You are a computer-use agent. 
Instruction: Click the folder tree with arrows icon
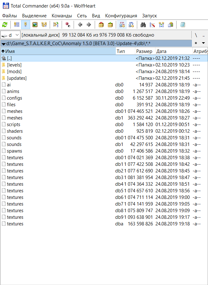coord(56,25)
